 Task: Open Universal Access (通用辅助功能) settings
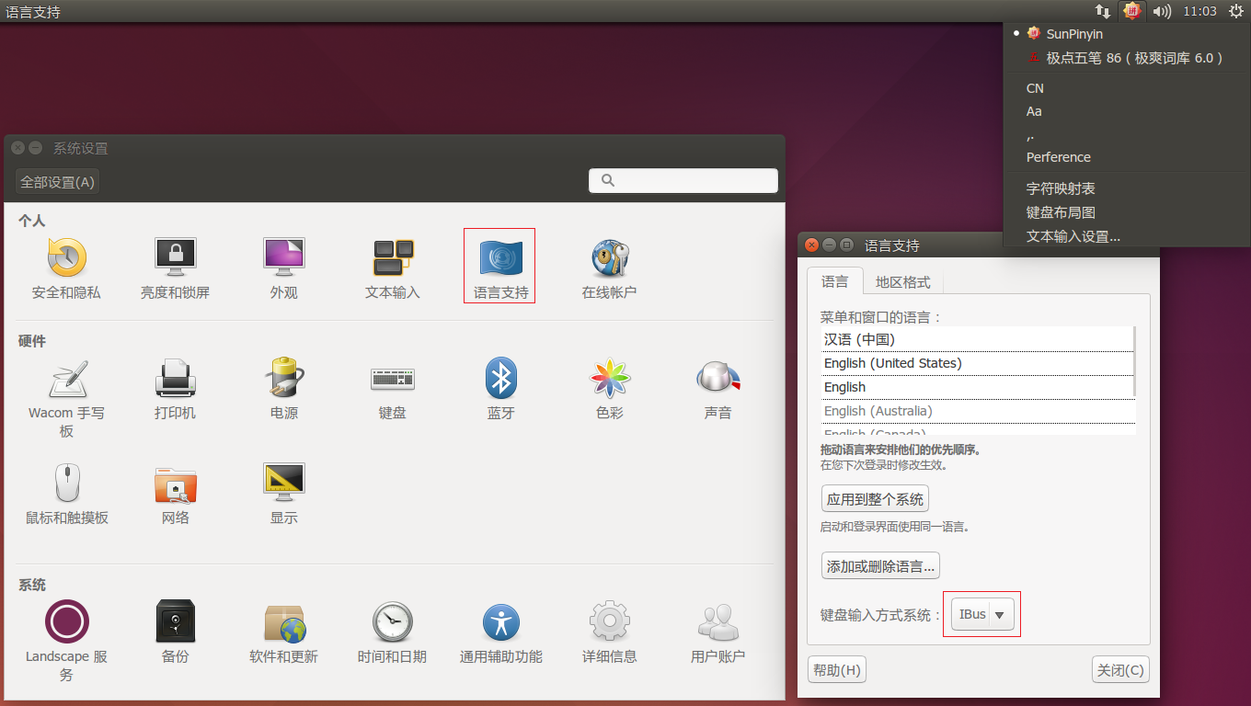(x=500, y=633)
